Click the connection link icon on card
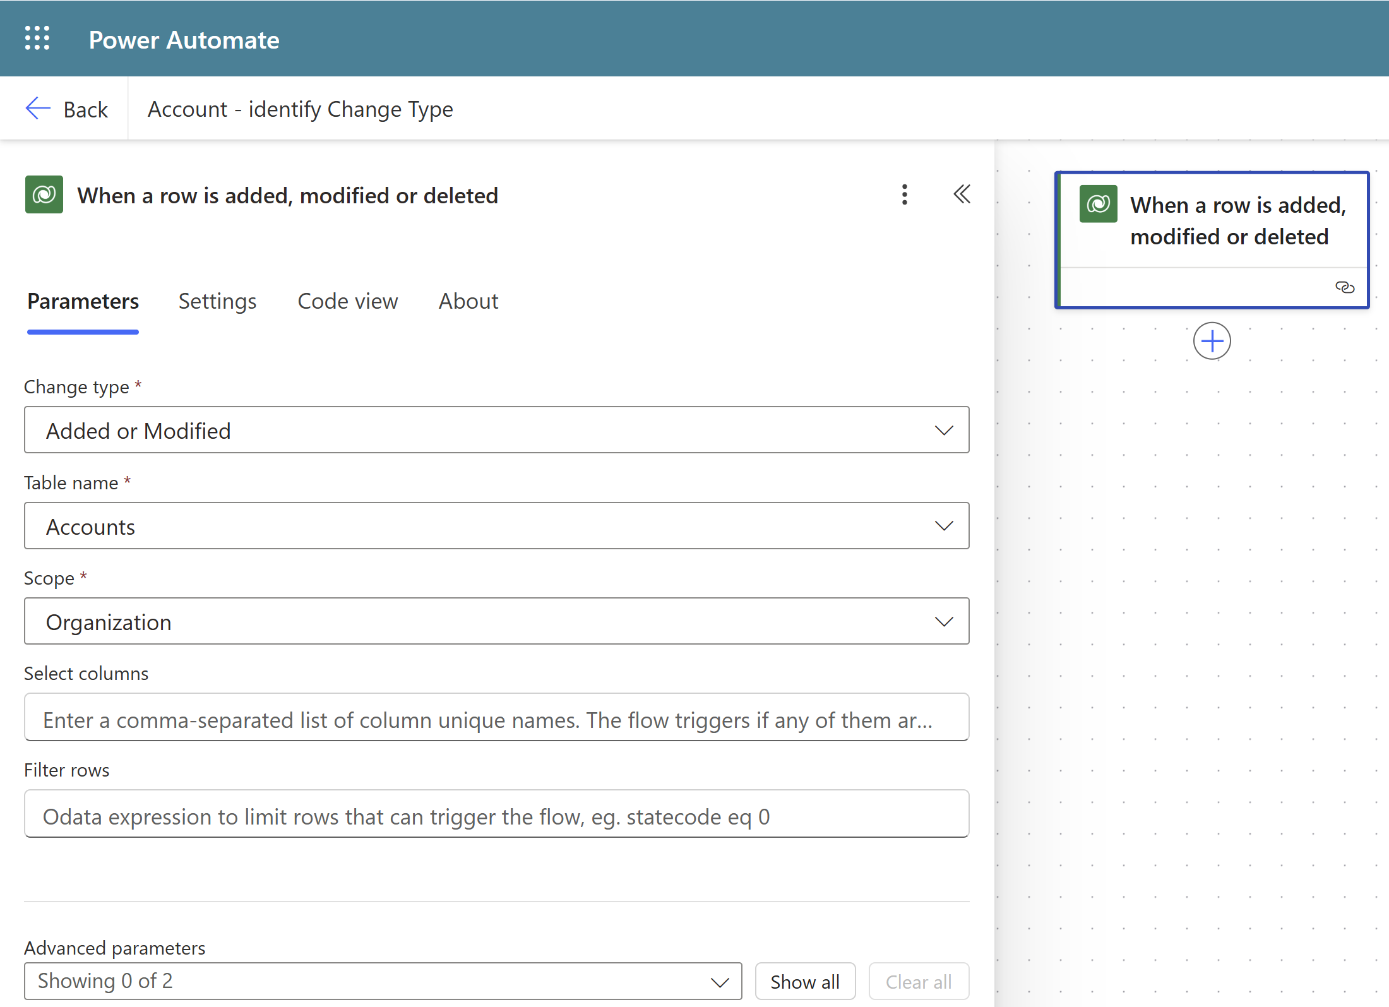 point(1345,288)
